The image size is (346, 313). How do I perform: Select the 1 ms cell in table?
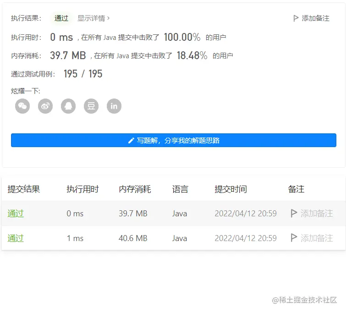tap(75, 238)
